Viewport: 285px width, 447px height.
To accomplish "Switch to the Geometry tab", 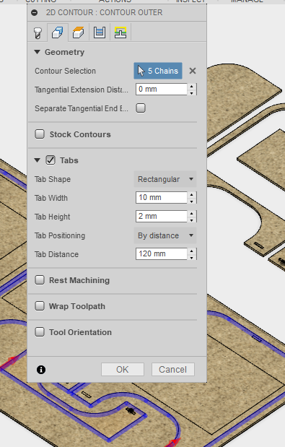I will 58,32.
